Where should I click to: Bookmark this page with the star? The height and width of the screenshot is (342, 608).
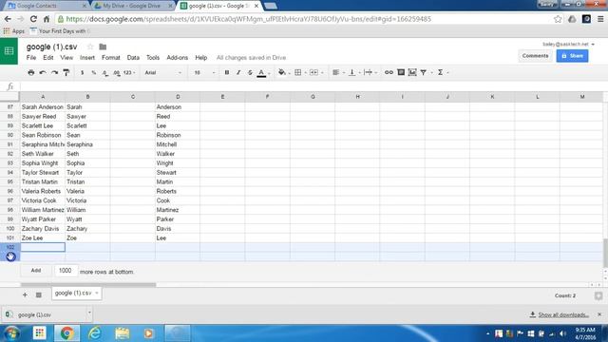pyautogui.click(x=558, y=19)
